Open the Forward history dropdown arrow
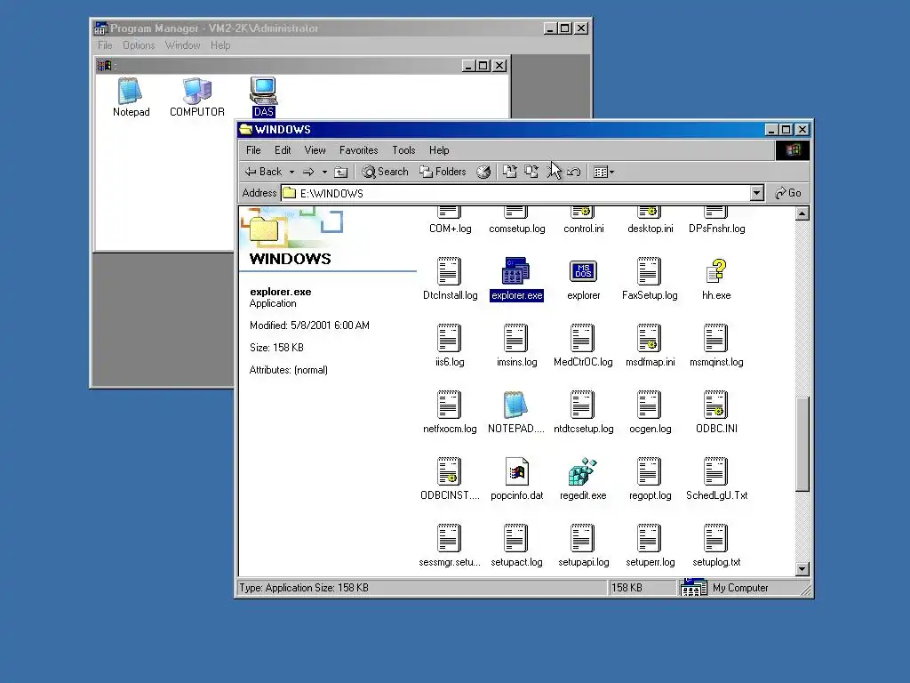This screenshot has height=683, width=910. coord(324,172)
